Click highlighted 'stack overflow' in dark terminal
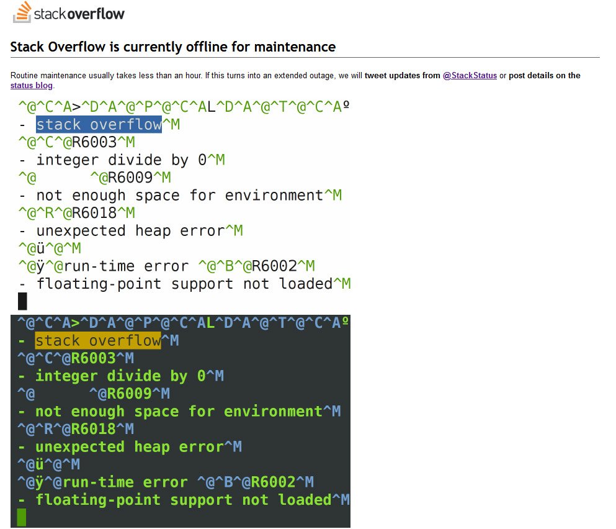The width and height of the screenshot is (616, 529). coord(98,341)
